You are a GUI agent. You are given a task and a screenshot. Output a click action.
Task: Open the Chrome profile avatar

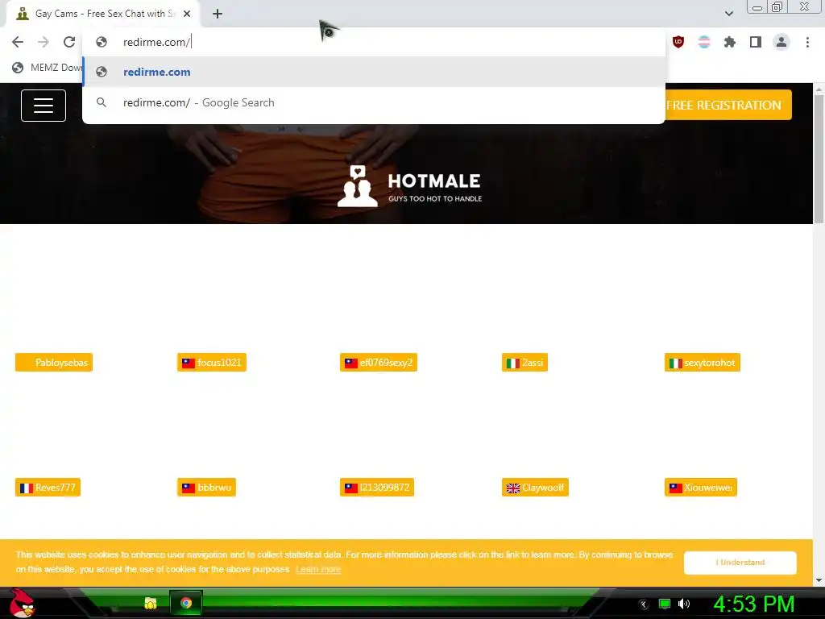(781, 42)
